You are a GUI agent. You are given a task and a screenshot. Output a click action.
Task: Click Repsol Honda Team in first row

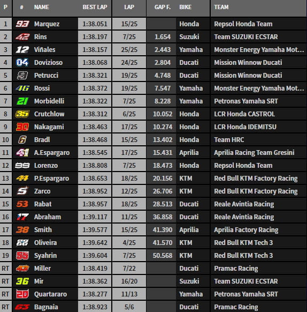pyautogui.click(x=243, y=24)
